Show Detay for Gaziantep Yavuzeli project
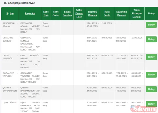This screenshot has width=158, height=113. click(151, 75)
